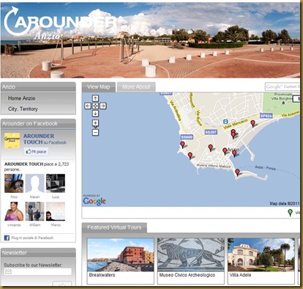Viewport: 303px width, 289px height.
Task: Open Museo Civico Archeologico tour thumbnail
Action: 191,260
